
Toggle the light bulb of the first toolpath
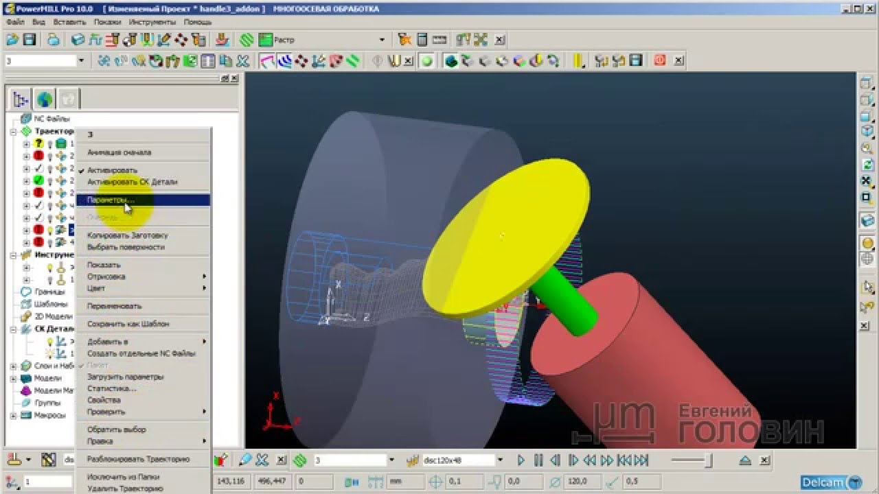[x=50, y=144]
